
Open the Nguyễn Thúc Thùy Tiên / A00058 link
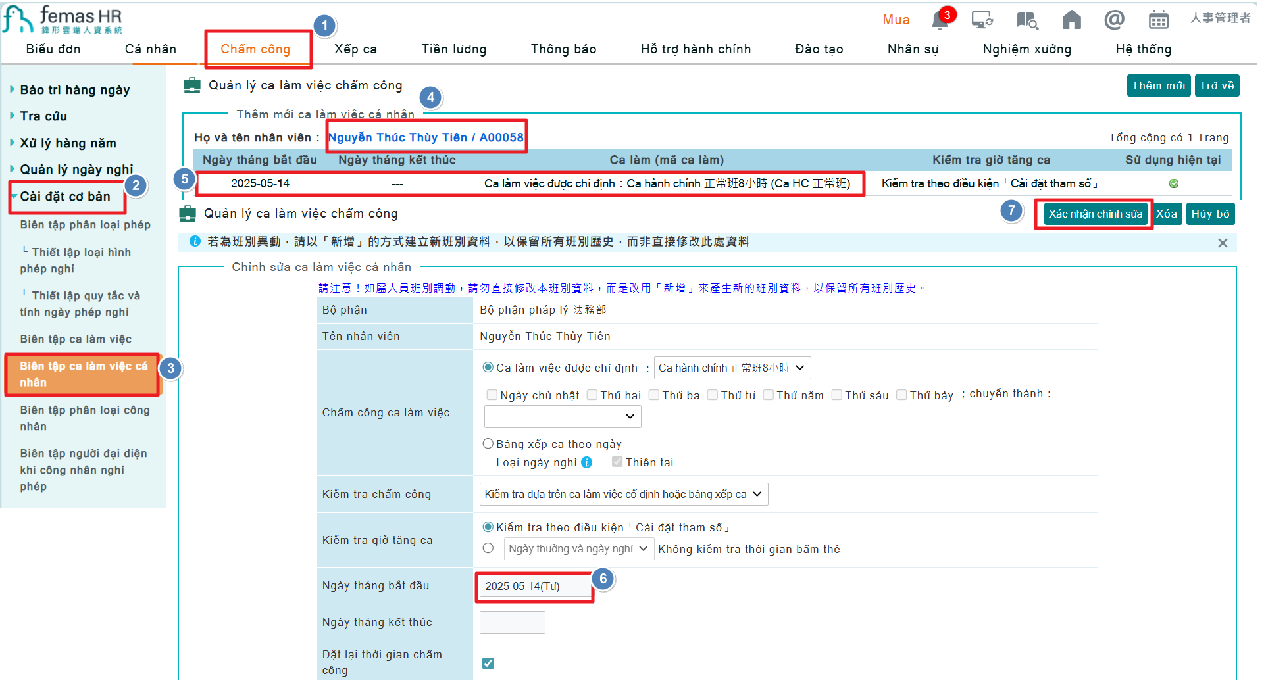426,137
